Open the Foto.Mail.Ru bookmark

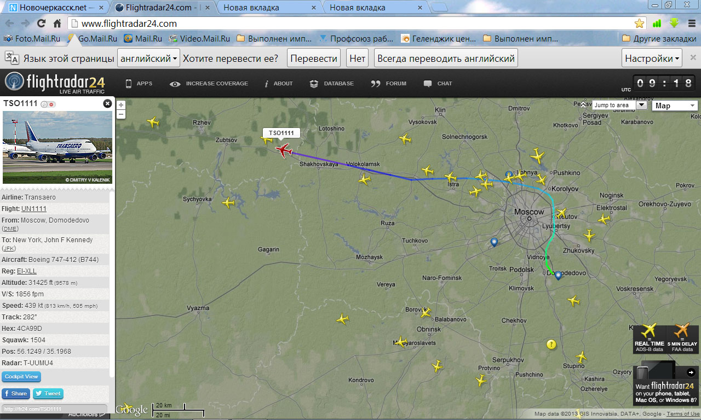(x=32, y=39)
